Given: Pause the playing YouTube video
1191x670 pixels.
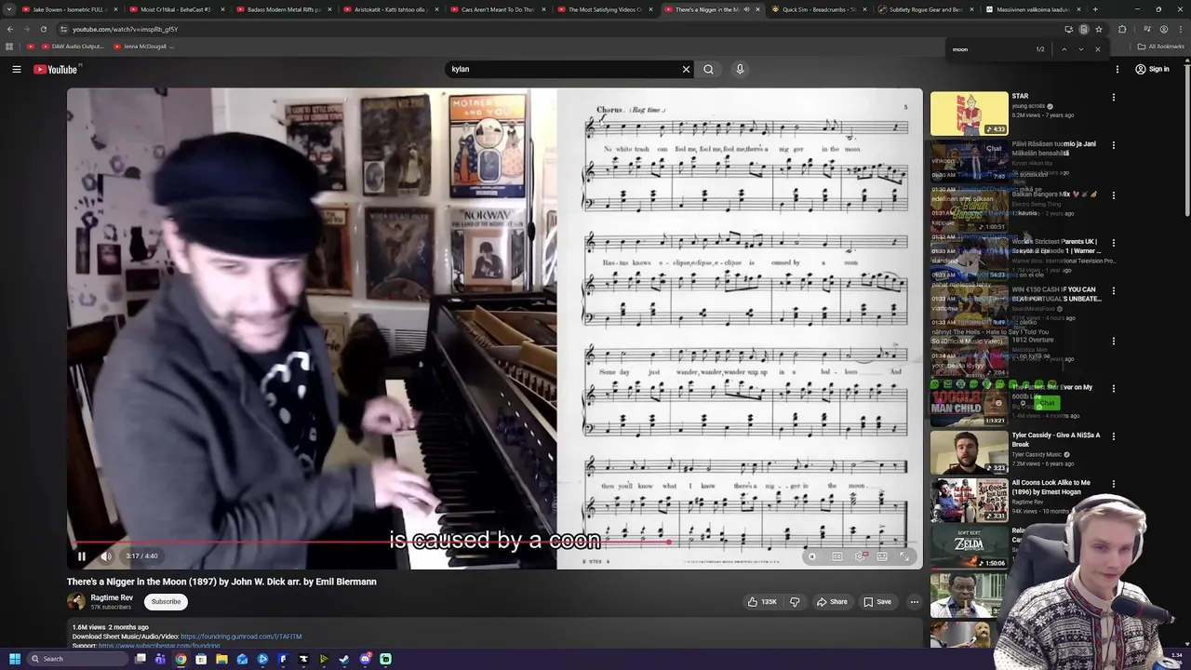Looking at the screenshot, I should pyautogui.click(x=81, y=556).
